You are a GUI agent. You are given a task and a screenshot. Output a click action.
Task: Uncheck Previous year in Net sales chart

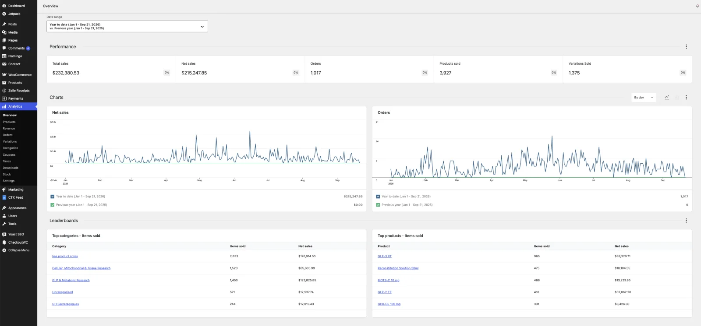coord(53,205)
